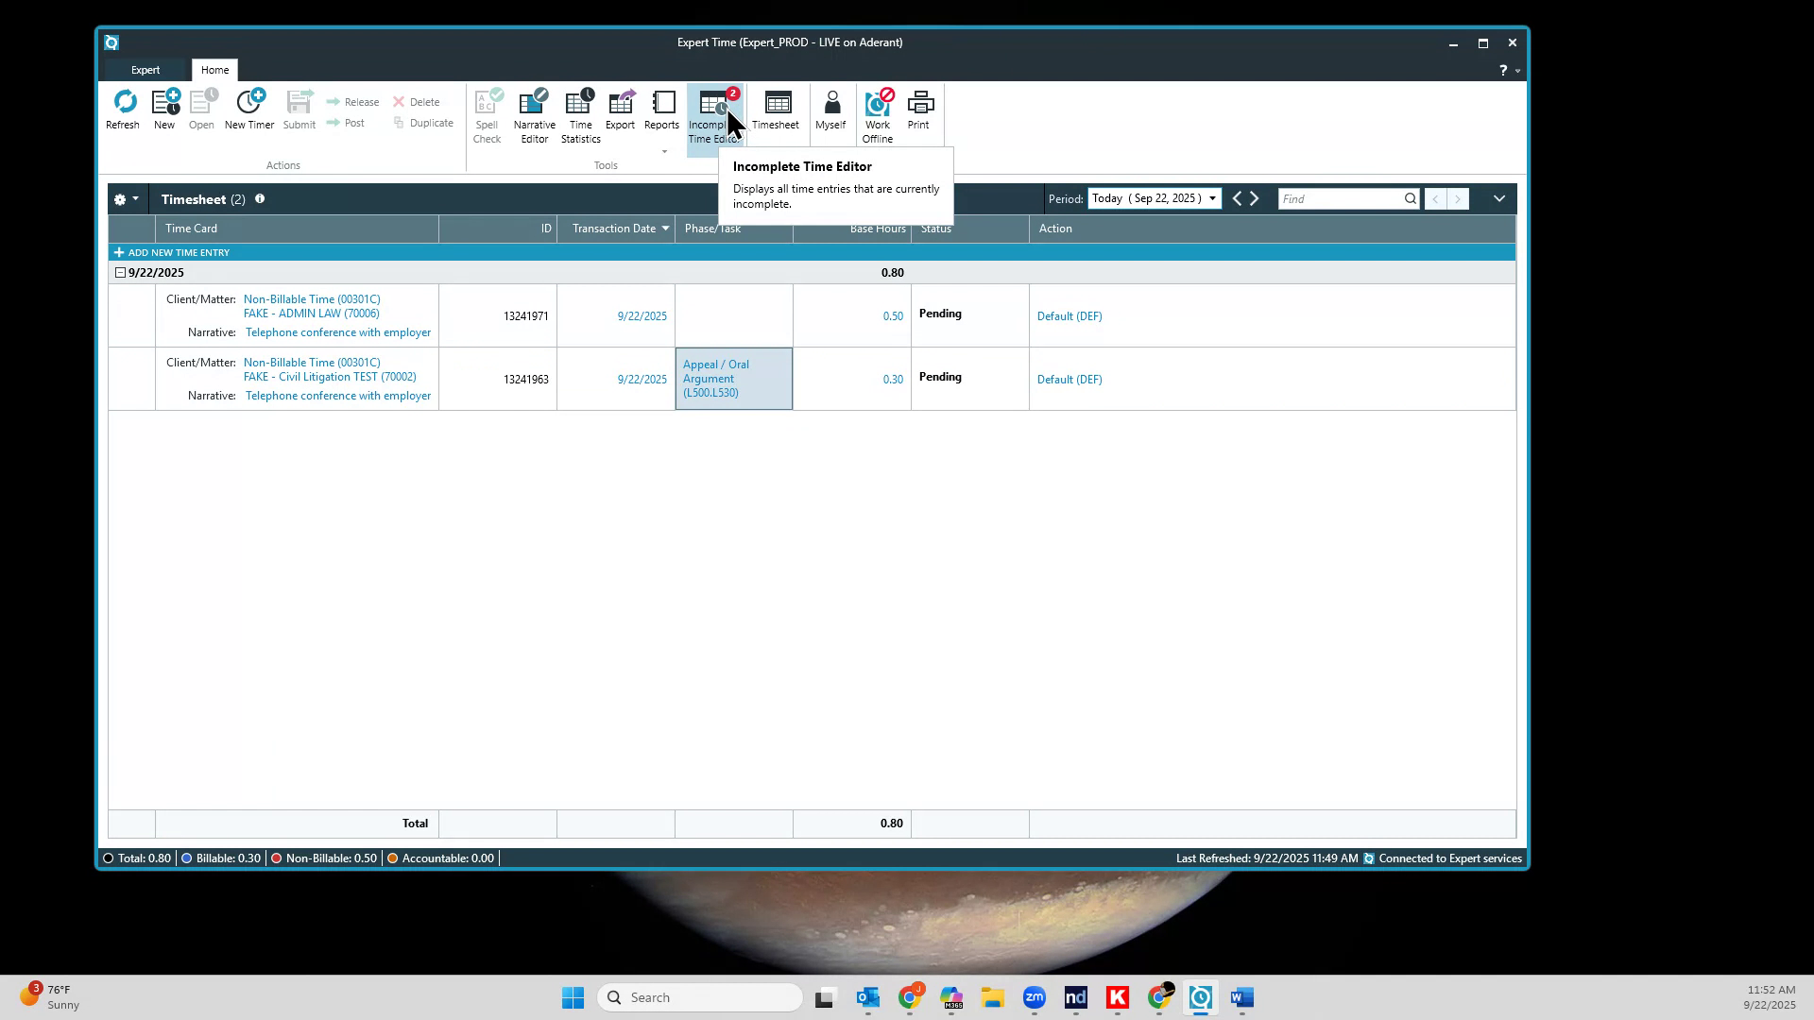
Task: Open the Period dropdown
Action: point(1214,198)
